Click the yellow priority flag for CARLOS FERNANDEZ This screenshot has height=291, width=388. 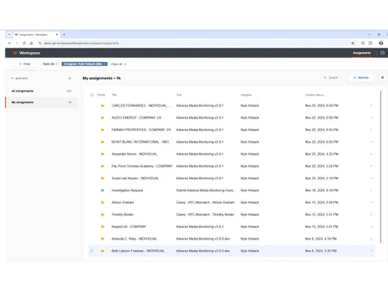[x=102, y=106]
